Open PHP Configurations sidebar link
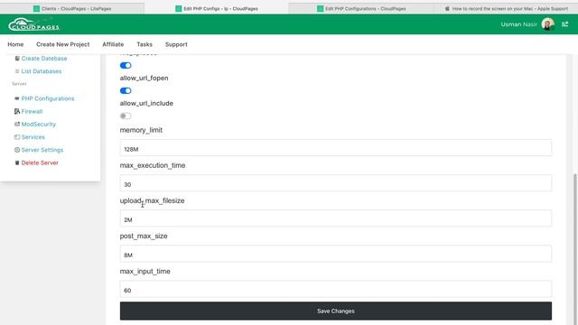Image resolution: width=578 pixels, height=325 pixels. [x=48, y=98]
